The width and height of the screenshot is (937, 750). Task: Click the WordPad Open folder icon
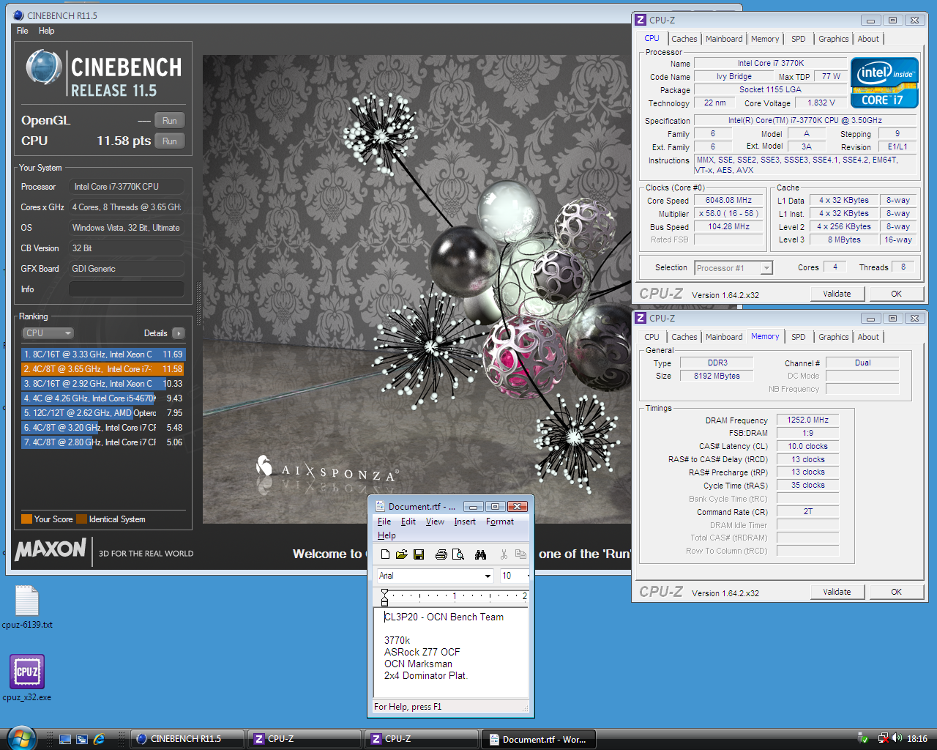[401, 554]
